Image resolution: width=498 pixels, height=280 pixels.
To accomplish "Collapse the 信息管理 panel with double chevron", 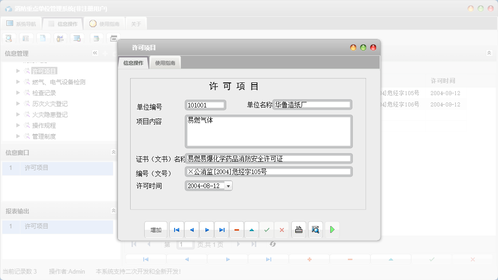I will click(95, 53).
